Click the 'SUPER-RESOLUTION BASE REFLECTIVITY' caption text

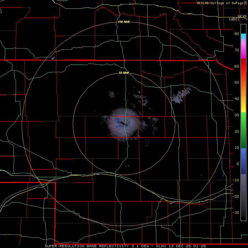(87, 246)
